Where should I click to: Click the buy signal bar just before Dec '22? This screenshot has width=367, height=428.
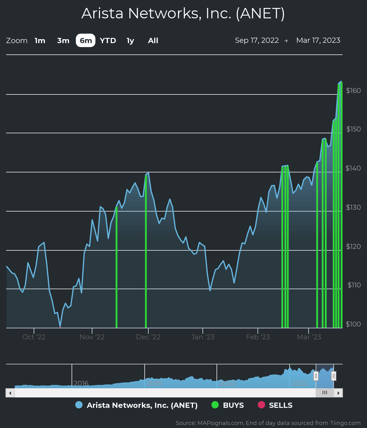tap(146, 251)
